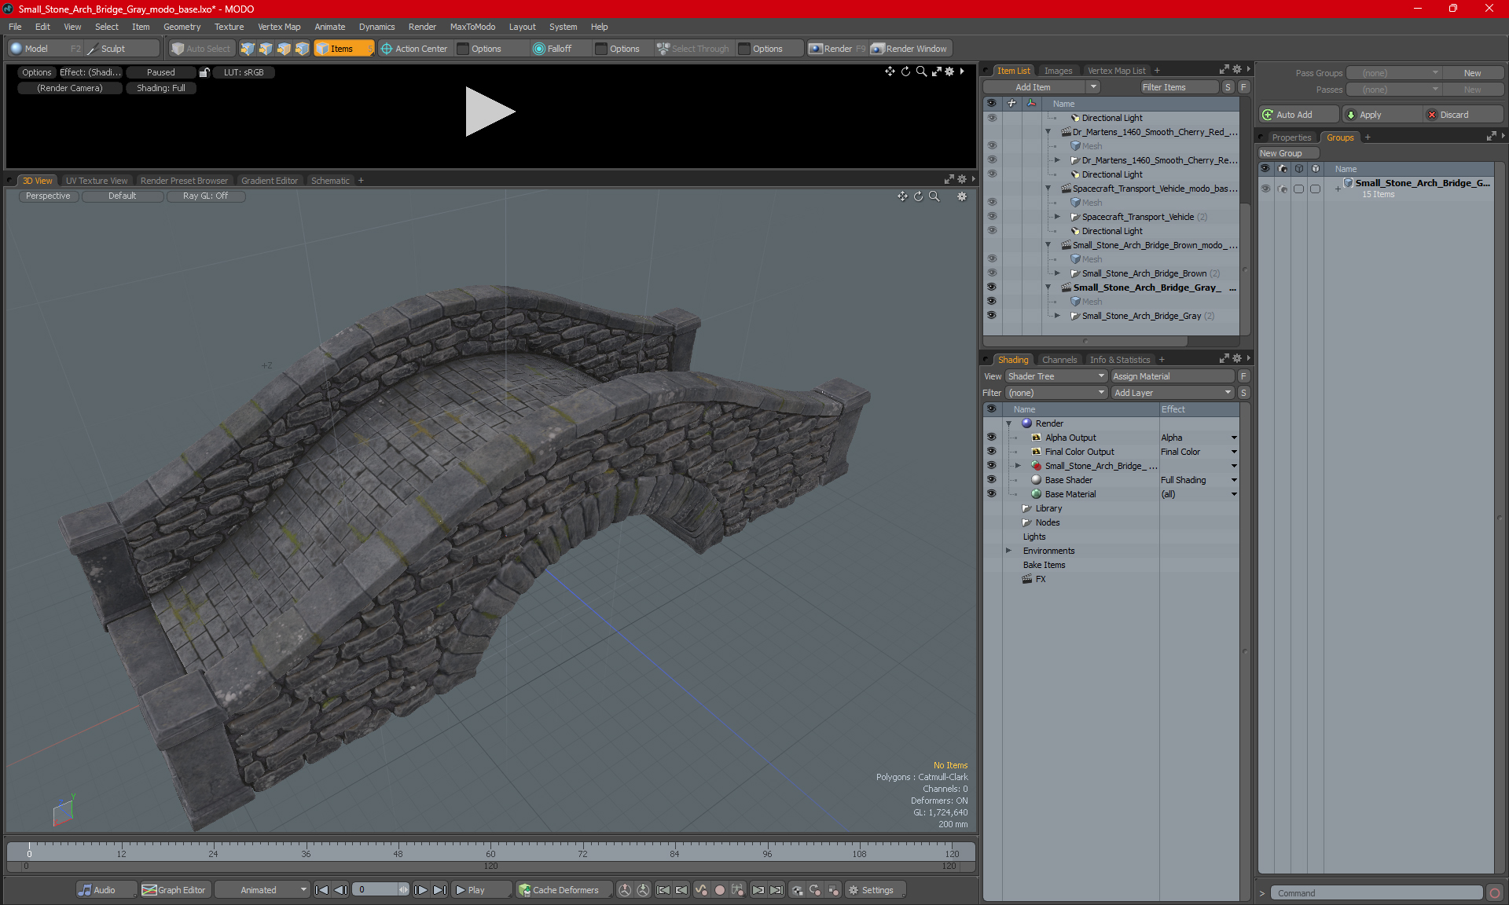Toggle visibility of Small_Stone_Arch_Bridge_Brown group item

tap(991, 273)
